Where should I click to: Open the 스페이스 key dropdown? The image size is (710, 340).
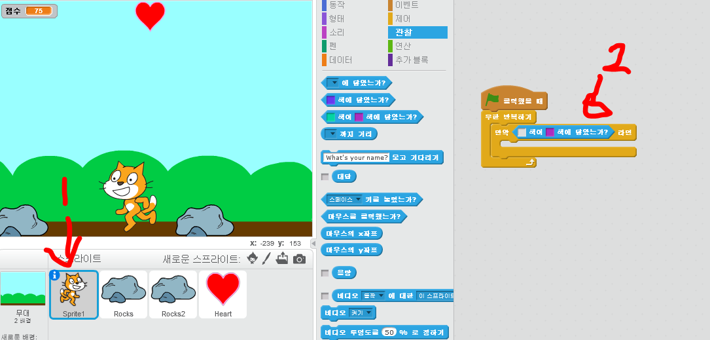[345, 199]
